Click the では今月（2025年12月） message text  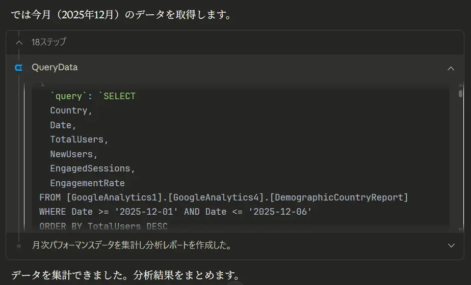coord(121,15)
